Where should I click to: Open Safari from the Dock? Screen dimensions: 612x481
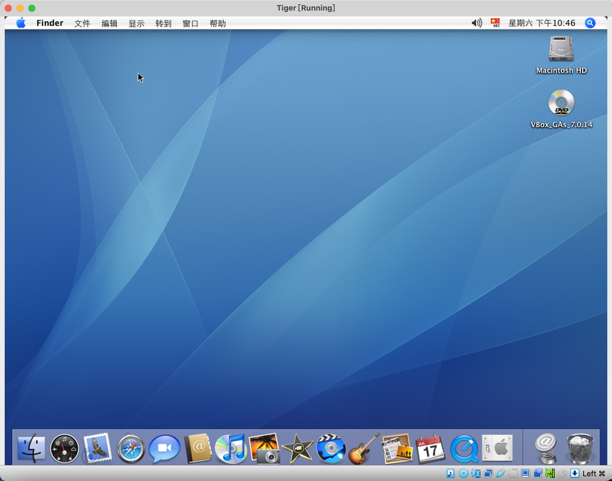click(131, 448)
